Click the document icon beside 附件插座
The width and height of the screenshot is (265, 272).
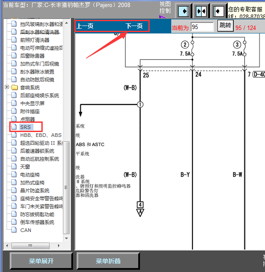pos(14,111)
